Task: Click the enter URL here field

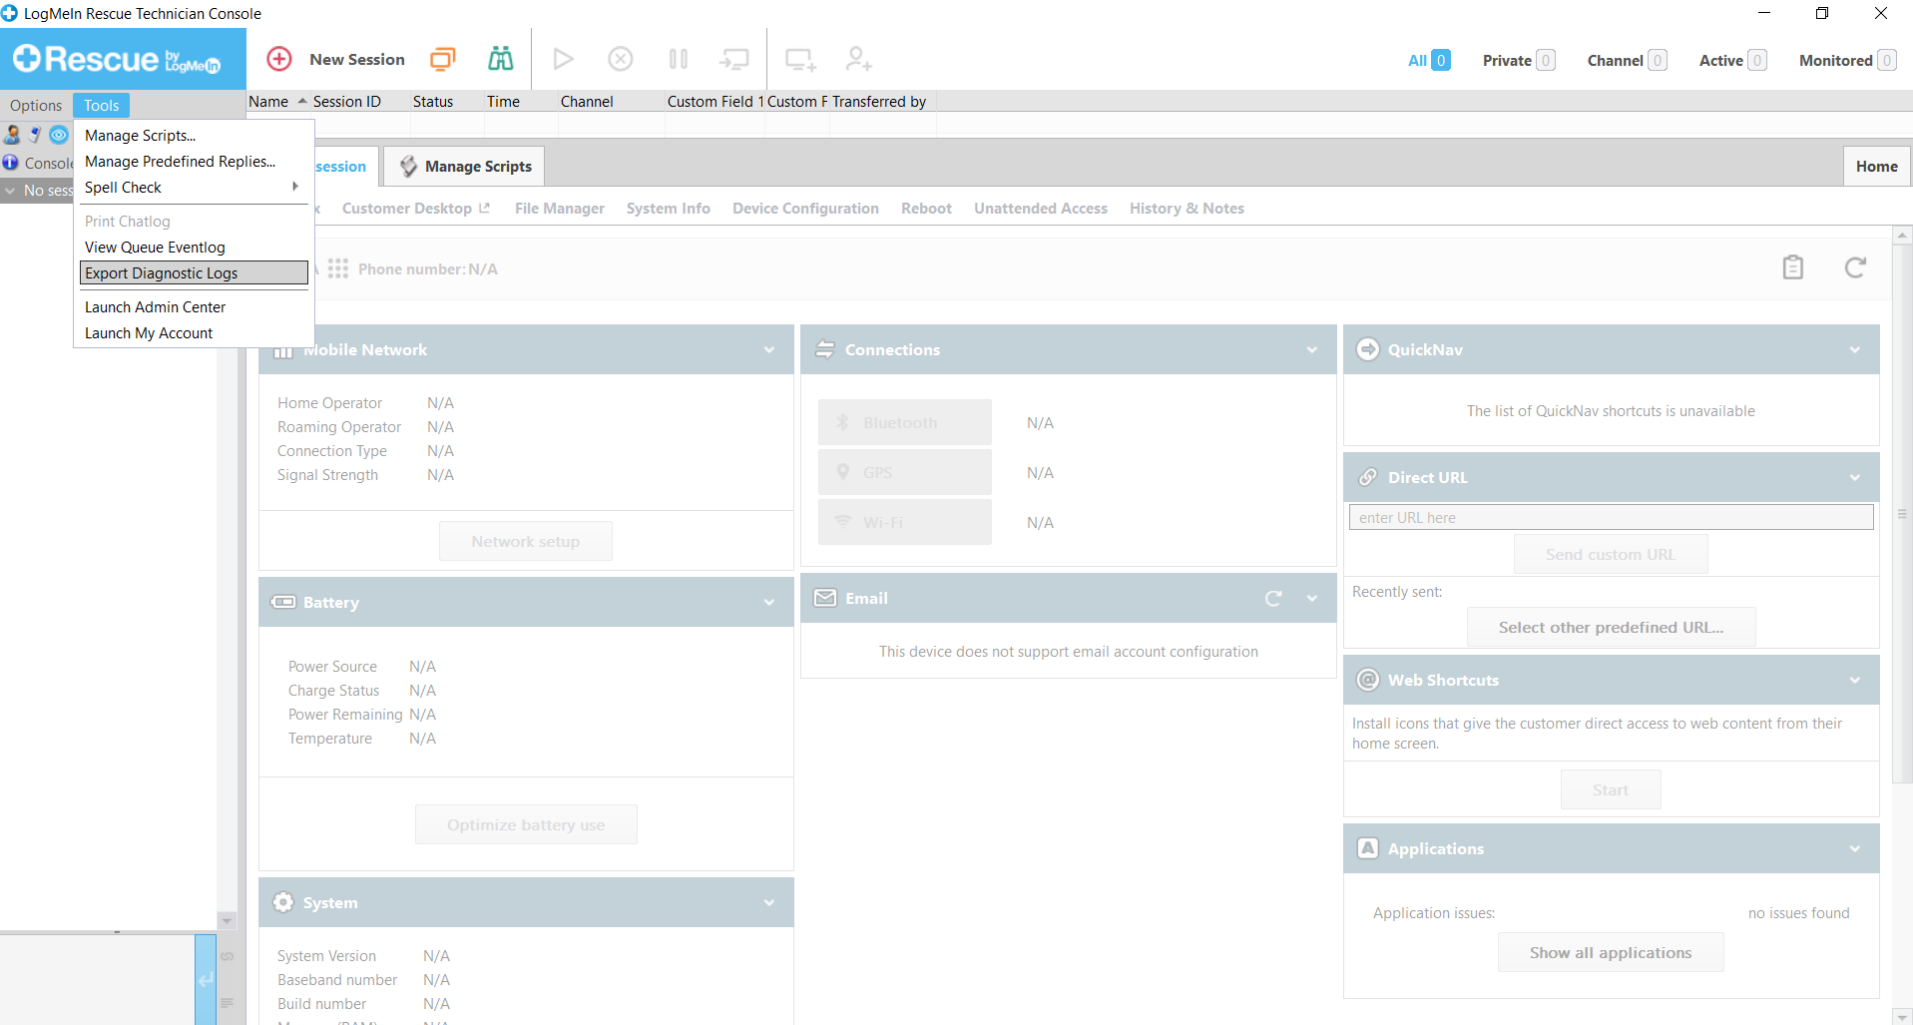Action: point(1611,517)
